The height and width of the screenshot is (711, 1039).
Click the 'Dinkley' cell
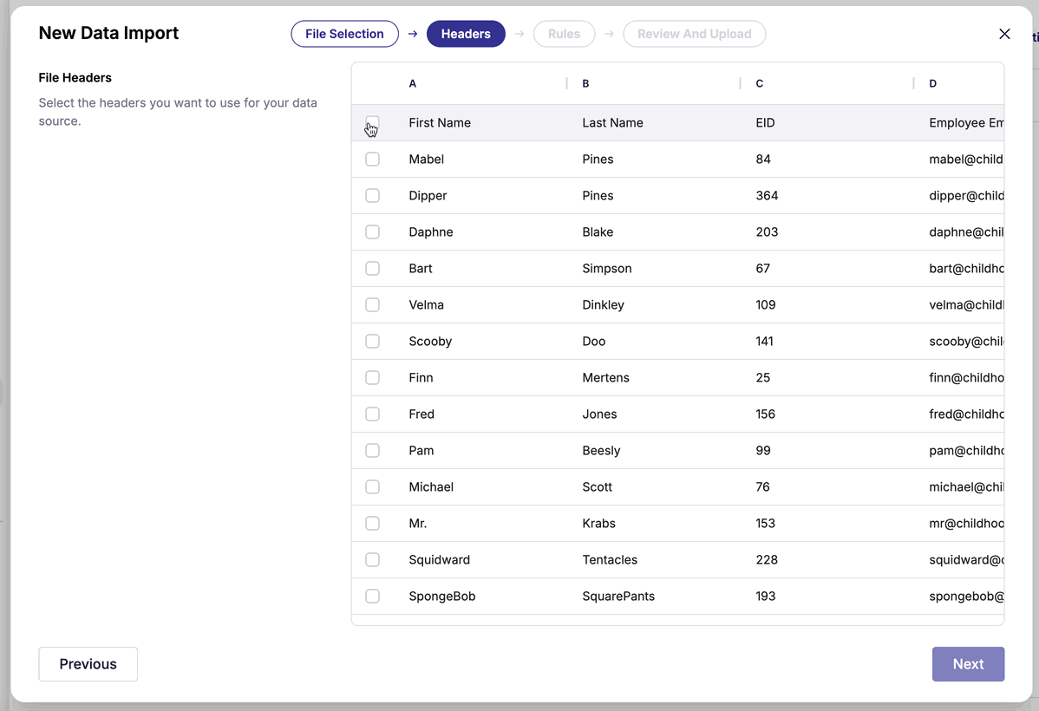click(x=604, y=305)
